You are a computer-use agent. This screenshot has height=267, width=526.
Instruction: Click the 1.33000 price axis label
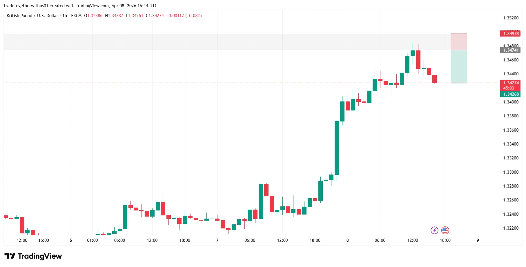511,172
